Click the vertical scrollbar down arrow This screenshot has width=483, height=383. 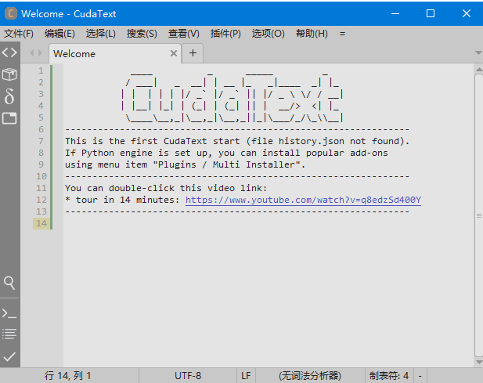(x=478, y=363)
